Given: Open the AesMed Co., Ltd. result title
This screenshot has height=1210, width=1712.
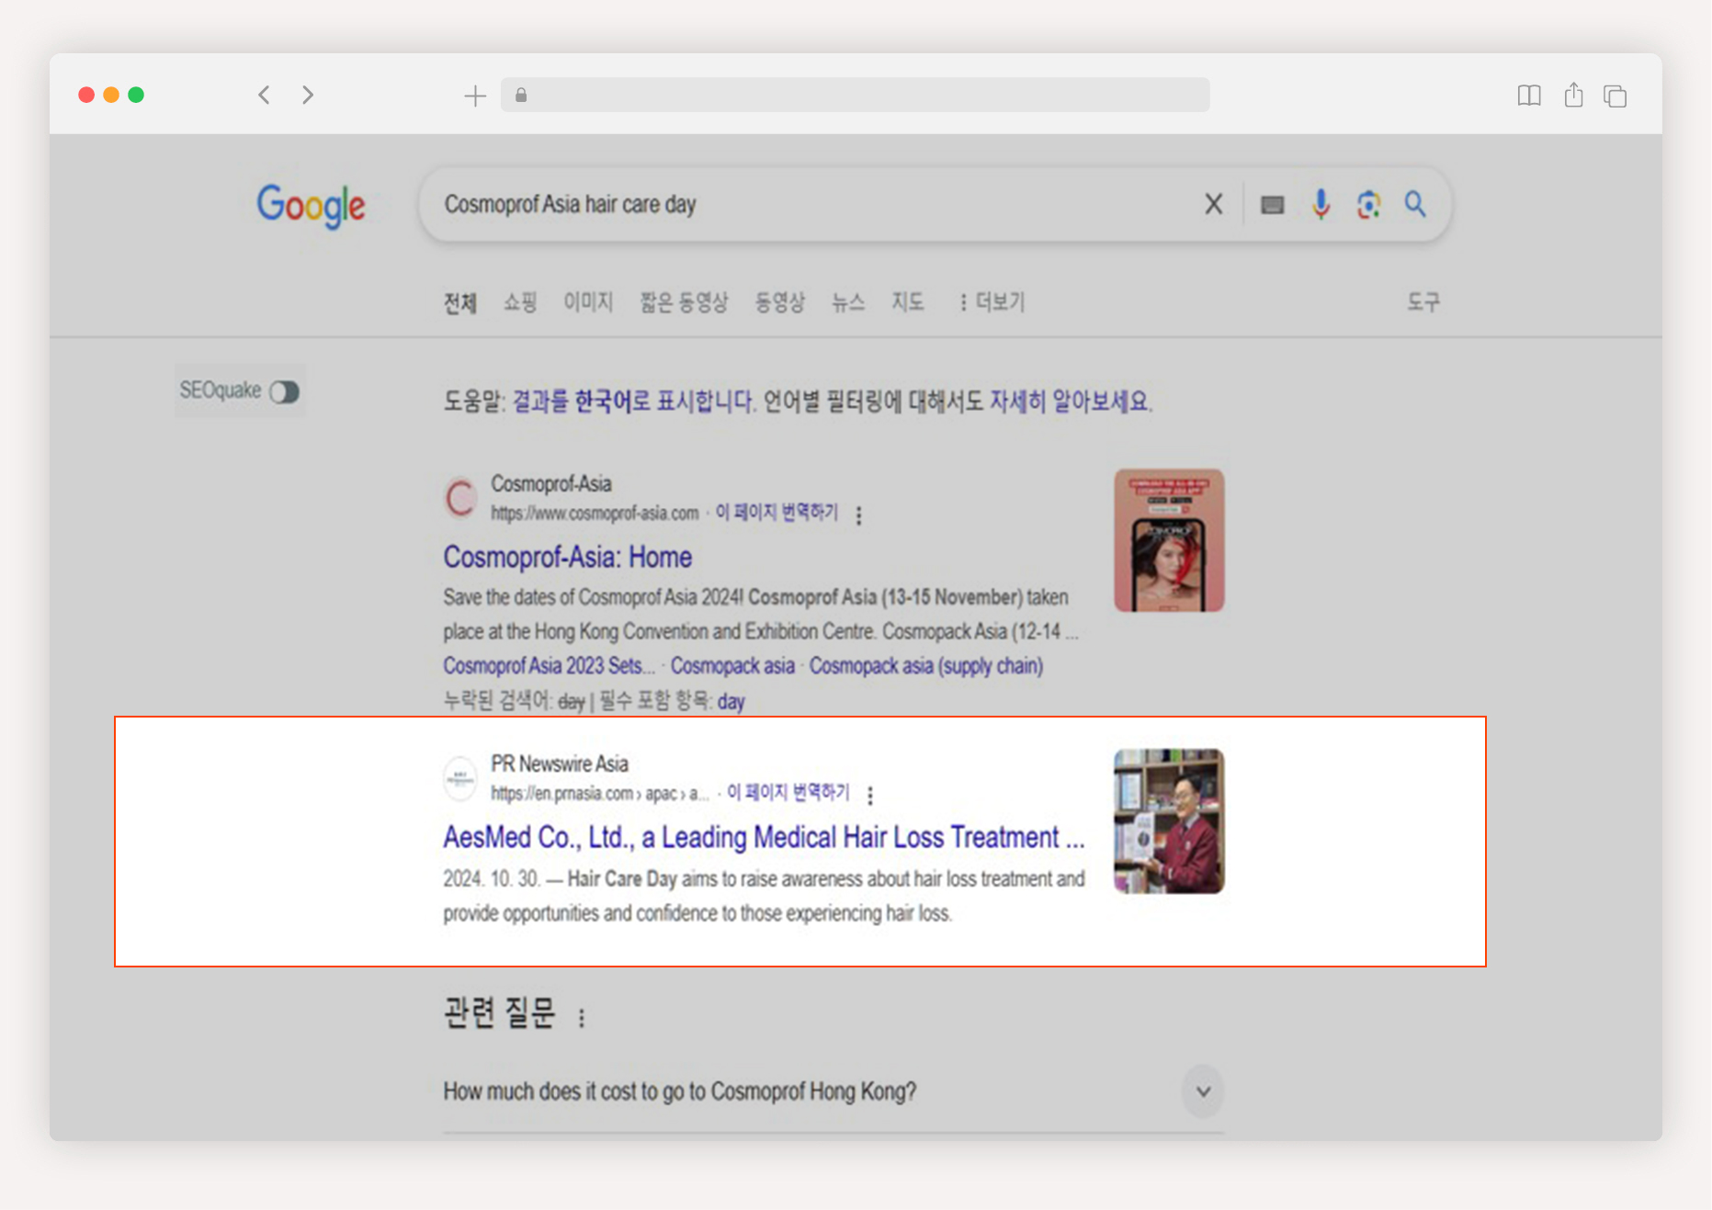Looking at the screenshot, I should click(x=764, y=837).
